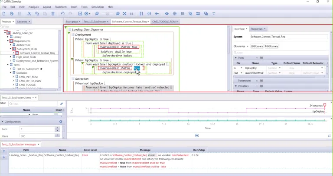This screenshot has height=176, width=333.
Task: Adjust the toolbar zoom slider
Action: (x=108, y=13)
